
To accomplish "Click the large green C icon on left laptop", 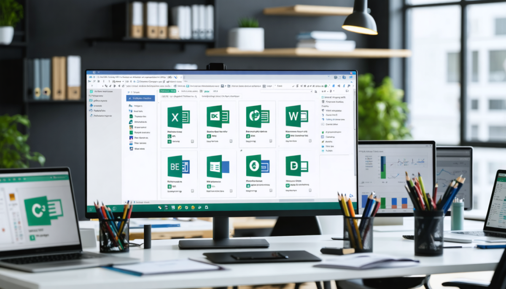I will [x=43, y=211].
